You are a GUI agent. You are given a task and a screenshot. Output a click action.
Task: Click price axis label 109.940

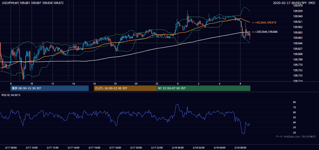(x=298, y=16)
